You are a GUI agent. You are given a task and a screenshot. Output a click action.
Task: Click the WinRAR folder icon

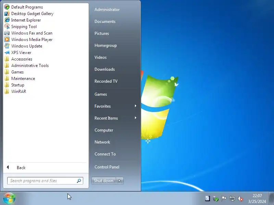[7, 91]
